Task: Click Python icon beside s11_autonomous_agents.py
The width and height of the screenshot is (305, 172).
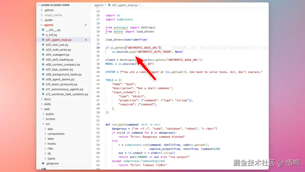Action: (x=43, y=89)
